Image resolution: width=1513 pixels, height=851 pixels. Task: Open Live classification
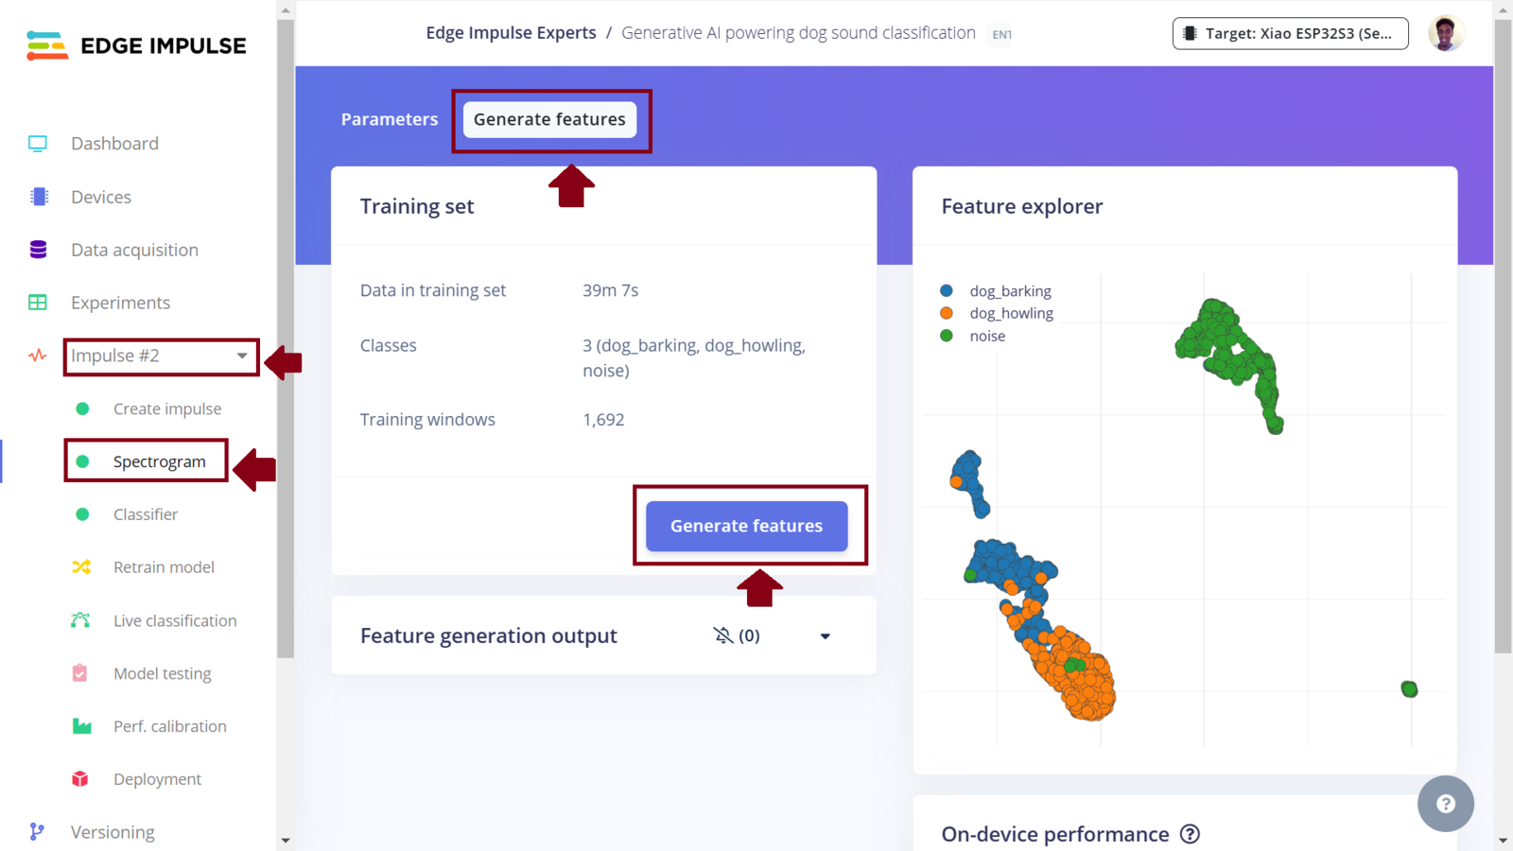tap(175, 620)
